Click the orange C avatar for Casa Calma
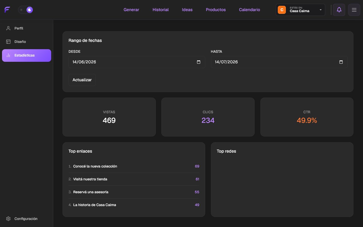The height and width of the screenshot is (227, 363). [x=282, y=10]
